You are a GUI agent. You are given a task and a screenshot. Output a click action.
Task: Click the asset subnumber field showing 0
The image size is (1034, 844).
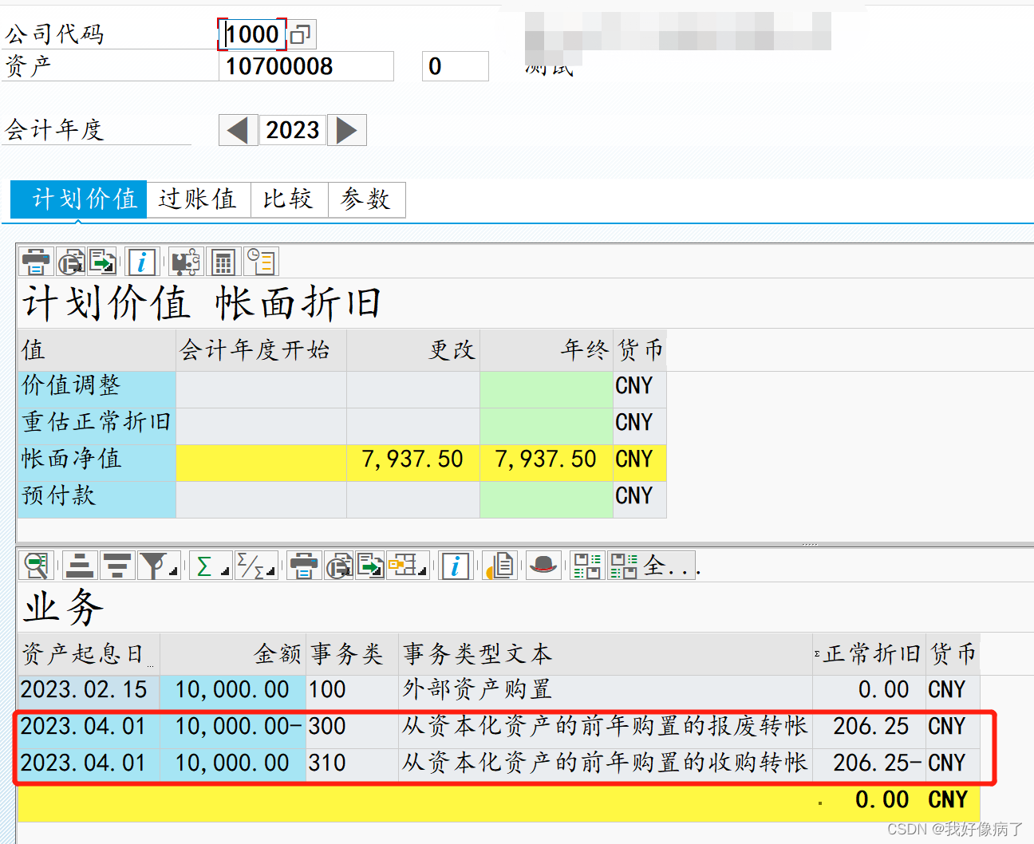(456, 66)
